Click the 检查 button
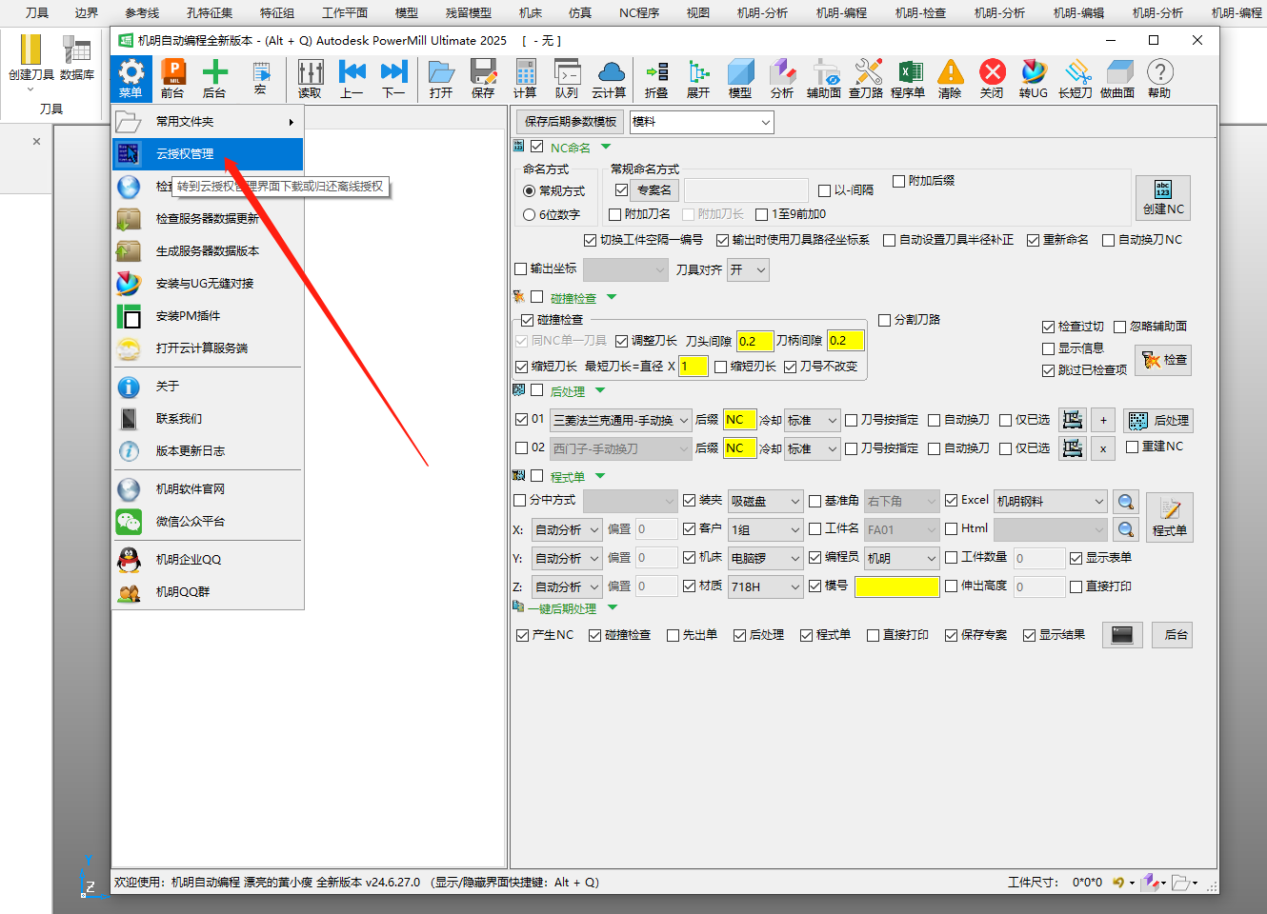This screenshot has width=1267, height=914. pyautogui.click(x=1164, y=360)
